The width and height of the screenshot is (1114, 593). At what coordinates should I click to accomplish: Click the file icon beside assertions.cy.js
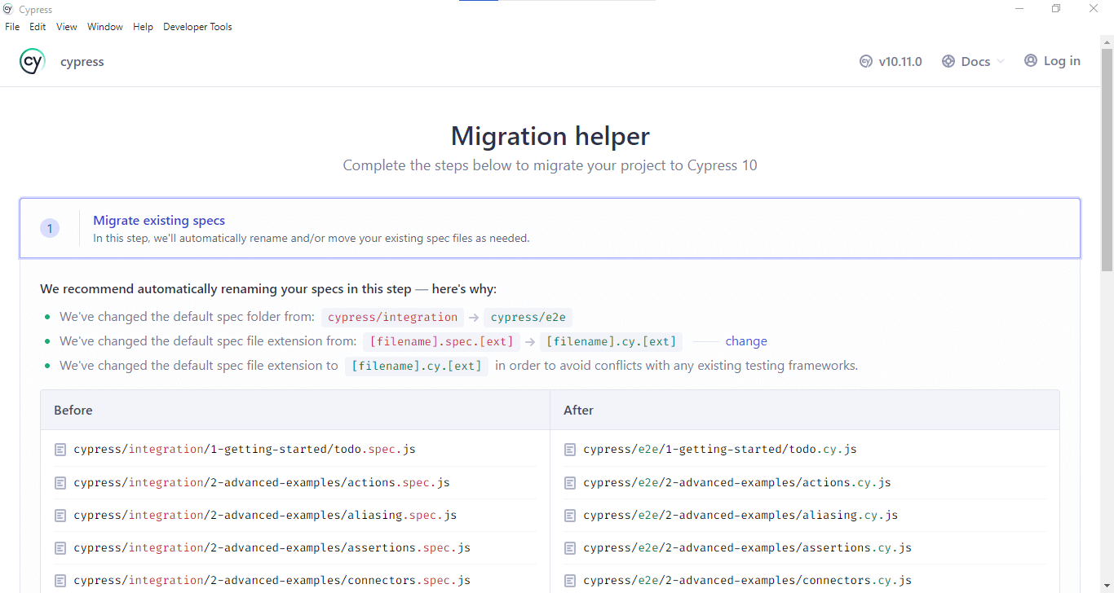click(x=570, y=547)
